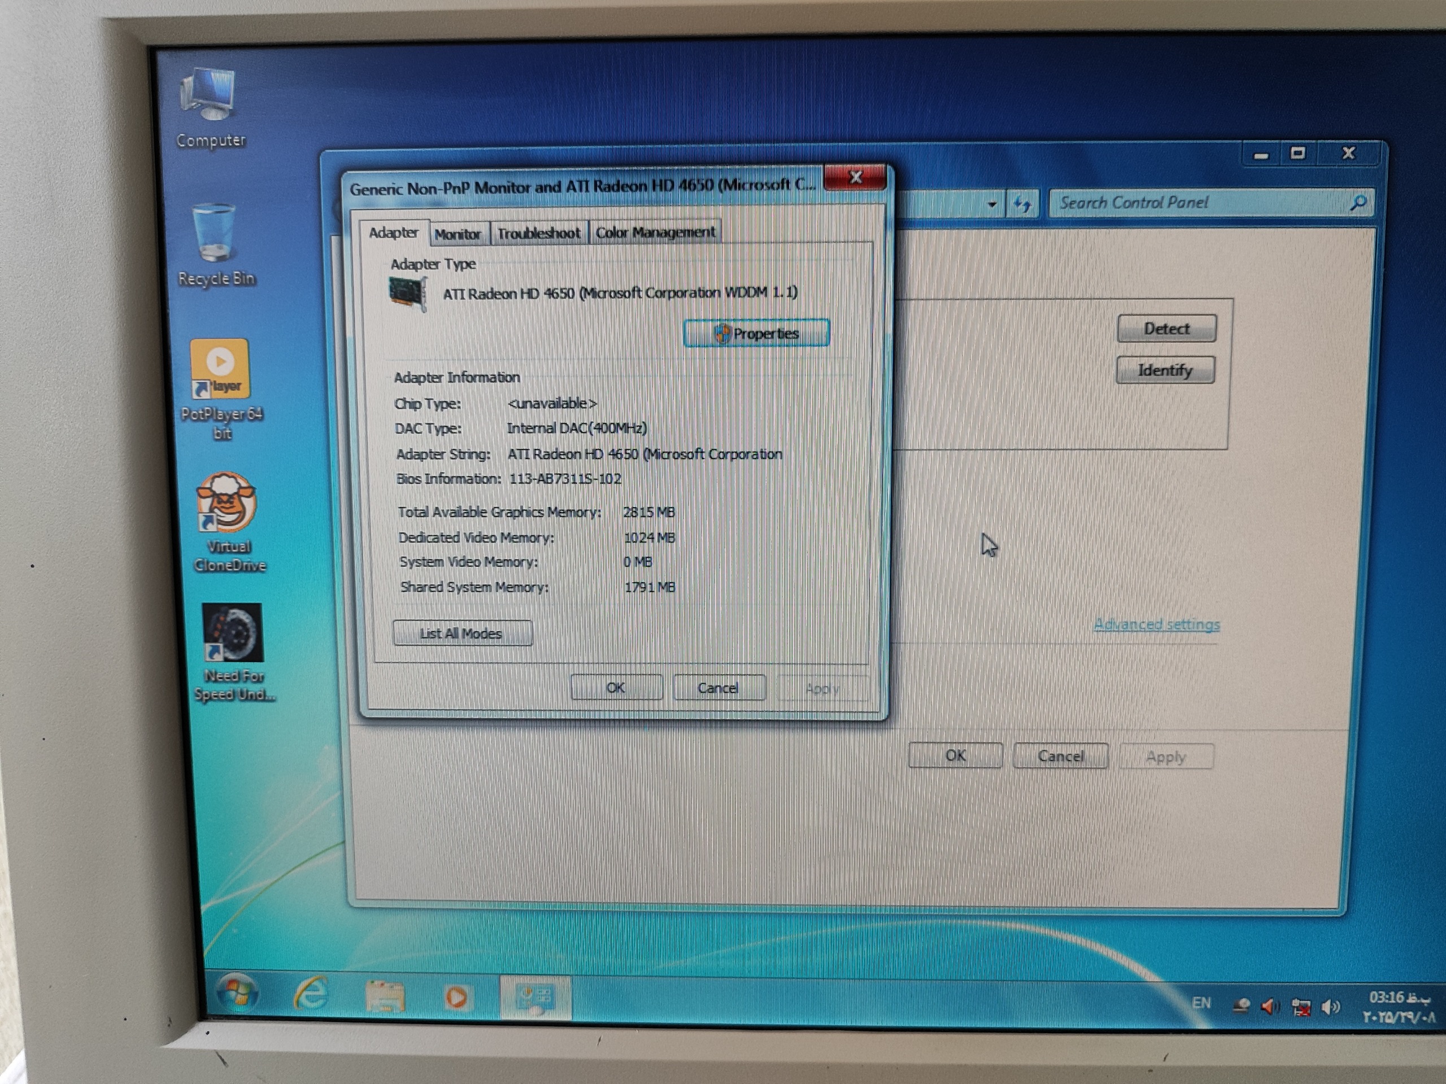Switch to the Color Management tab
1446x1084 pixels.
click(655, 233)
